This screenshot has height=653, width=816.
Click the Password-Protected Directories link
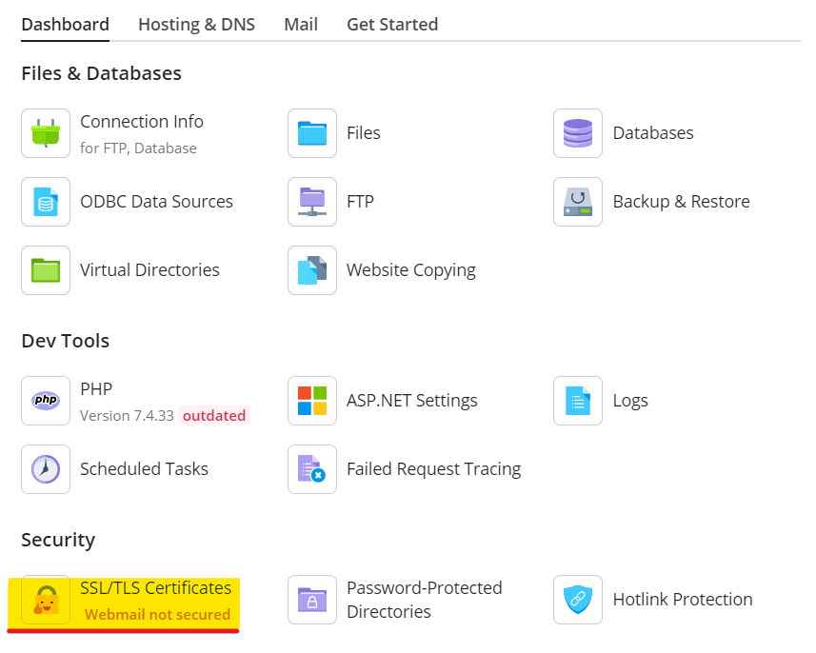[x=424, y=600]
